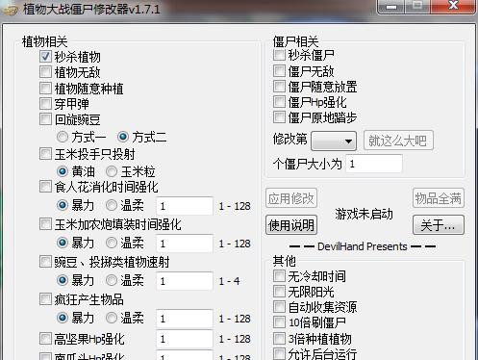Select 温柔 under 玉米加农炮填装时间强化
478x360 pixels.
112,243
